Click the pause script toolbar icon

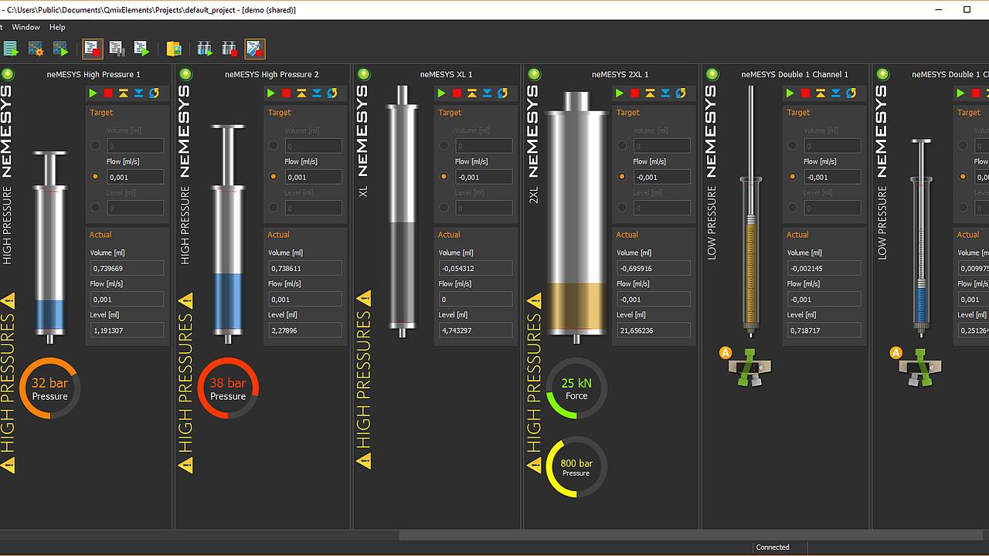pos(117,49)
